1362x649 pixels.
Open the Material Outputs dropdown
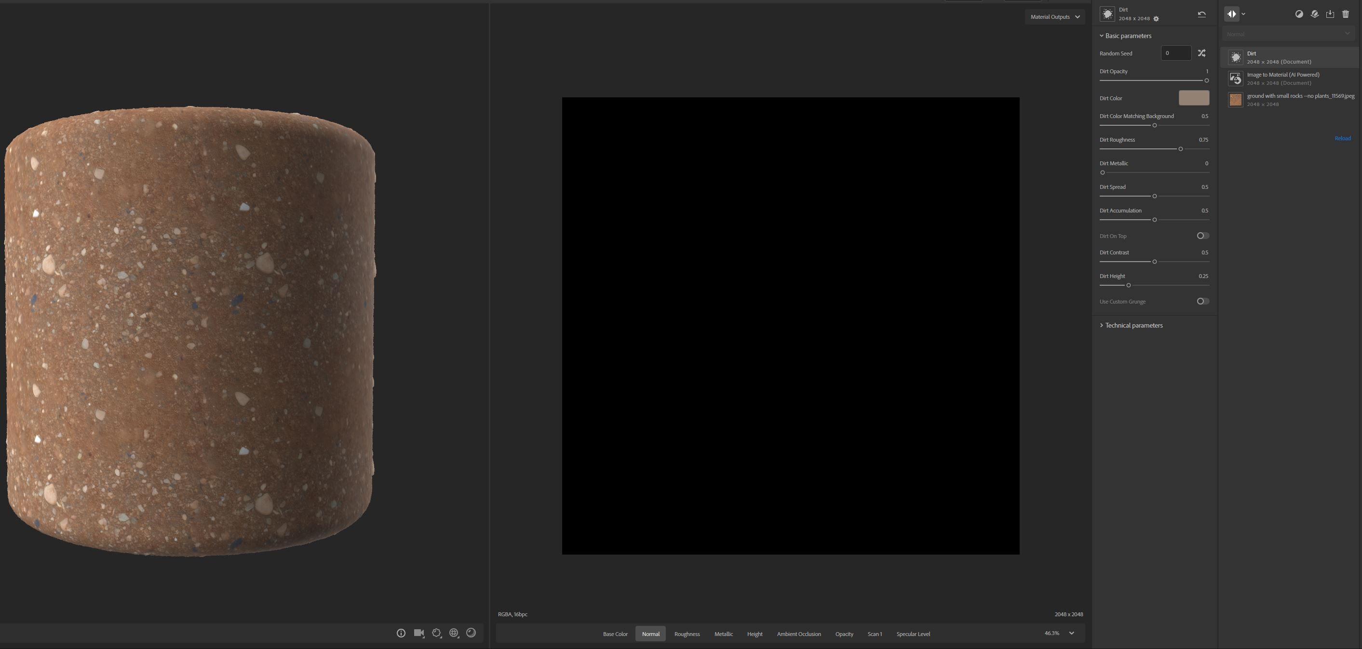[1055, 16]
